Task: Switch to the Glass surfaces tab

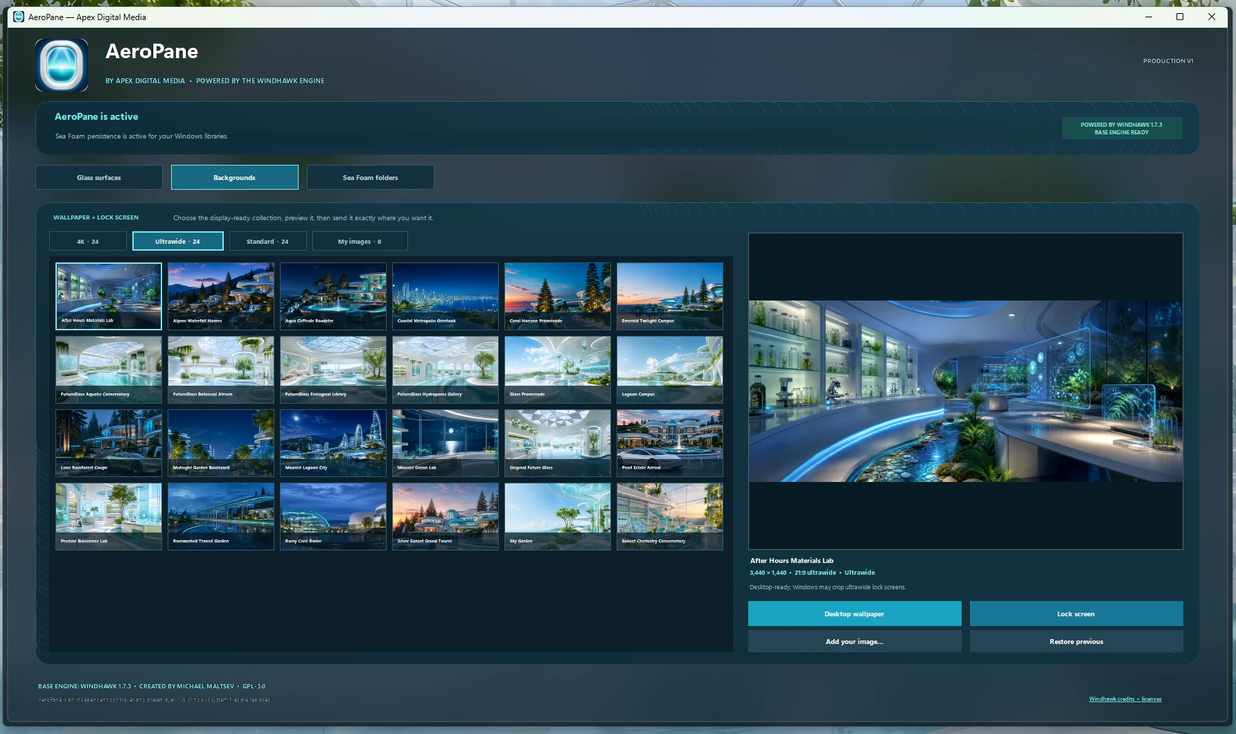Action: tap(99, 177)
